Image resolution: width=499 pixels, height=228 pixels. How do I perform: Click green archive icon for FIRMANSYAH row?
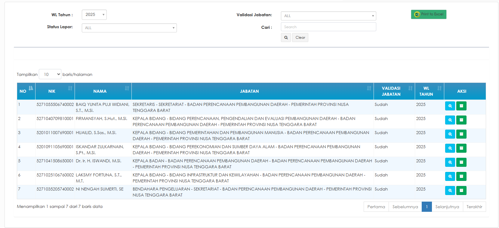click(x=461, y=120)
